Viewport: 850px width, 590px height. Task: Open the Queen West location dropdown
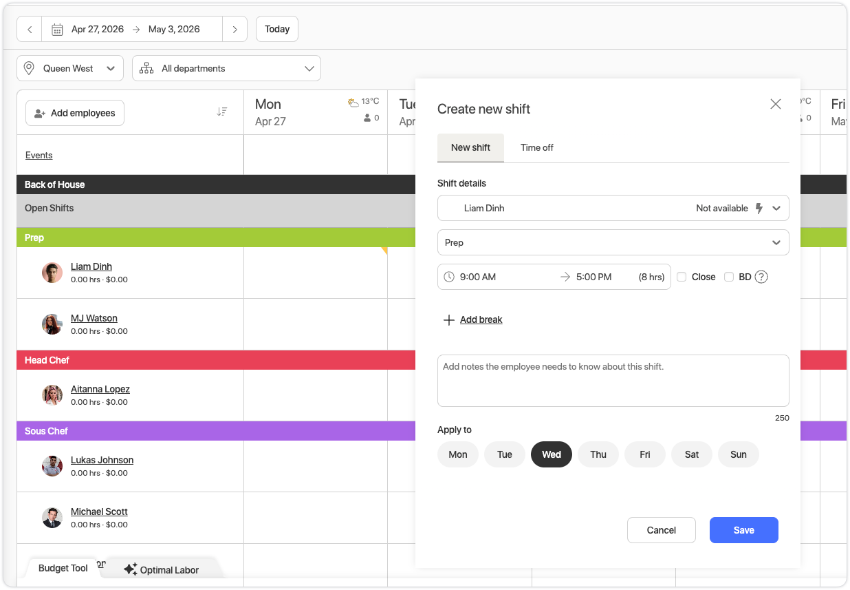tap(69, 68)
